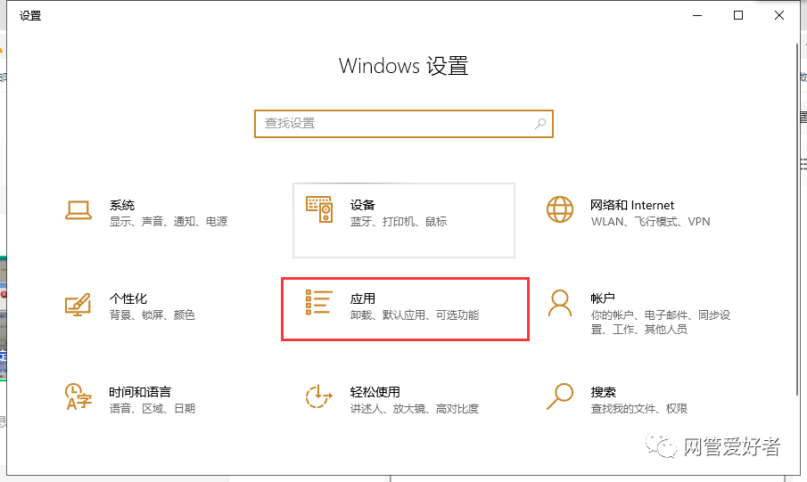807x482 pixels.
Task: Open the 应用 settings label
Action: click(x=362, y=298)
